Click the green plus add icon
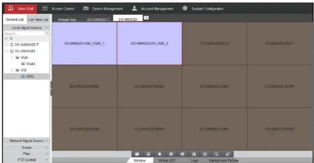The width and height of the screenshot is (314, 163). (6, 38)
